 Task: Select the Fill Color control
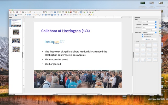(x=20, y=15)
